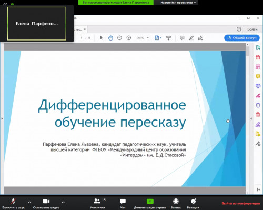Open the purple signature request sidebar tool
This screenshot has height=210, width=263.
[258, 124]
